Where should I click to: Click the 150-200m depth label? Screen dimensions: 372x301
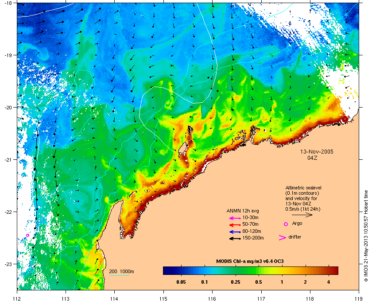click(x=253, y=238)
